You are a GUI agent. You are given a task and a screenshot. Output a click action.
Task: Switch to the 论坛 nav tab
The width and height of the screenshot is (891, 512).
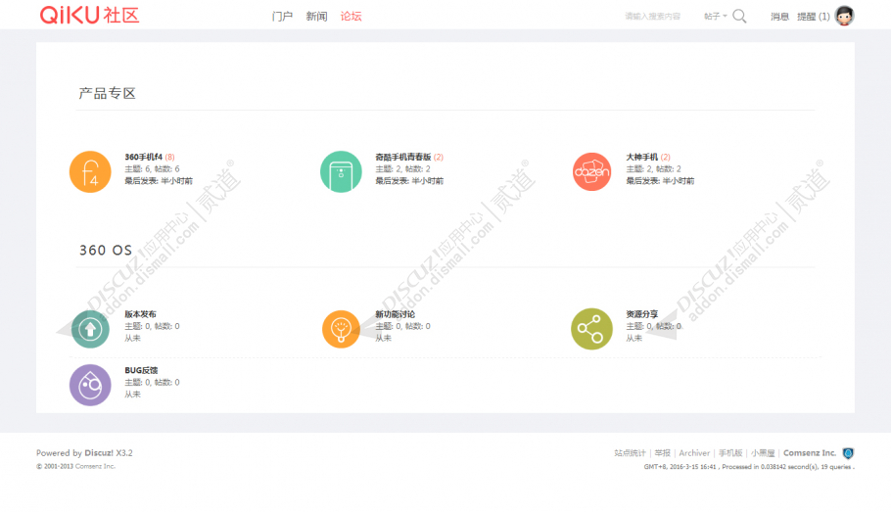coord(351,17)
